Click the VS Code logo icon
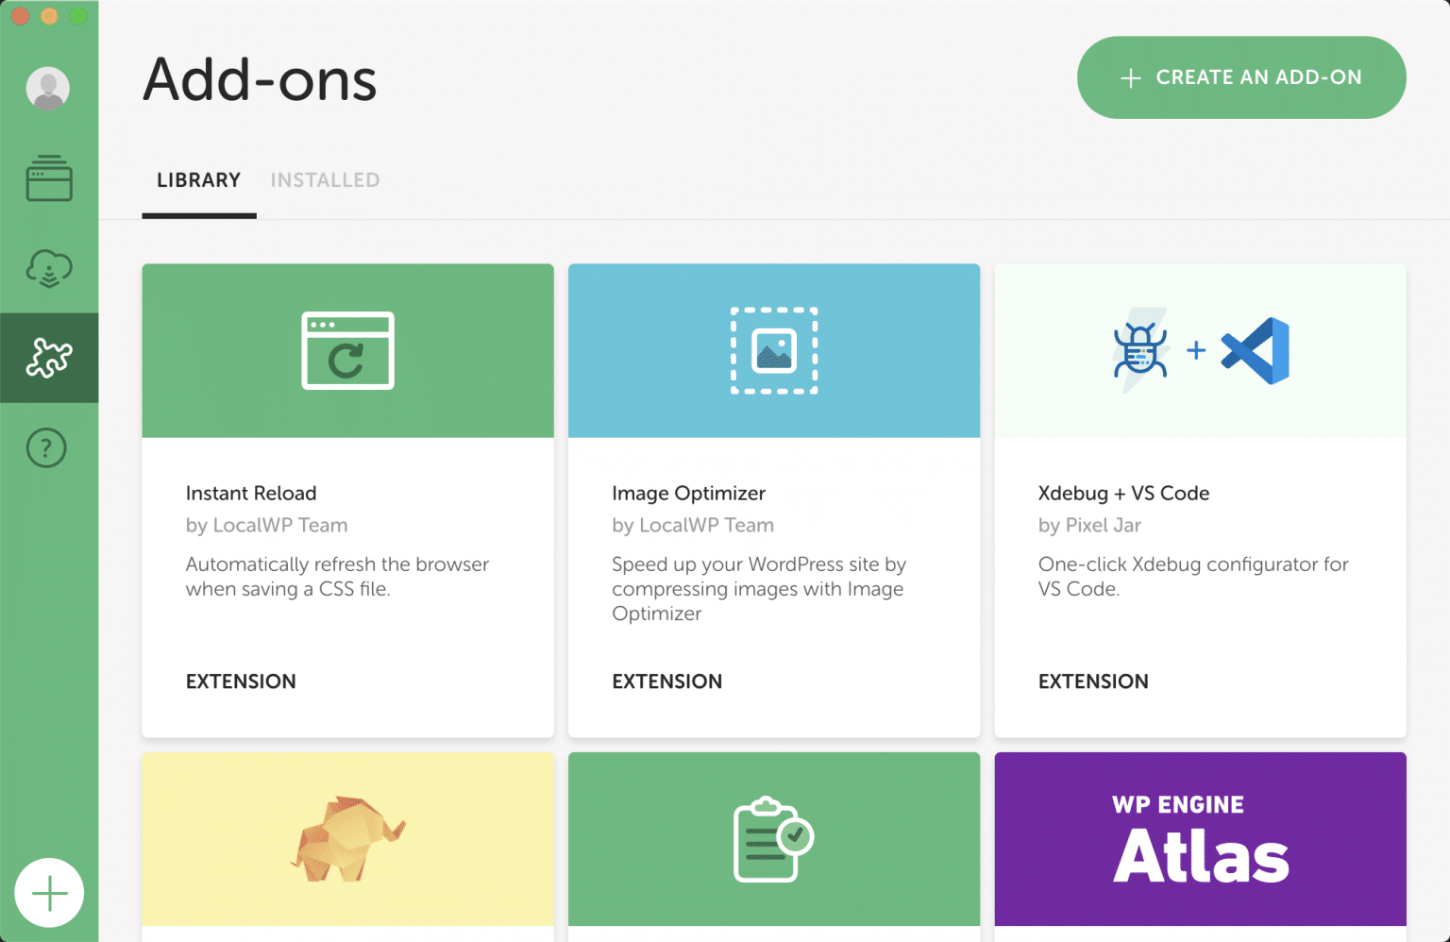 click(1256, 350)
